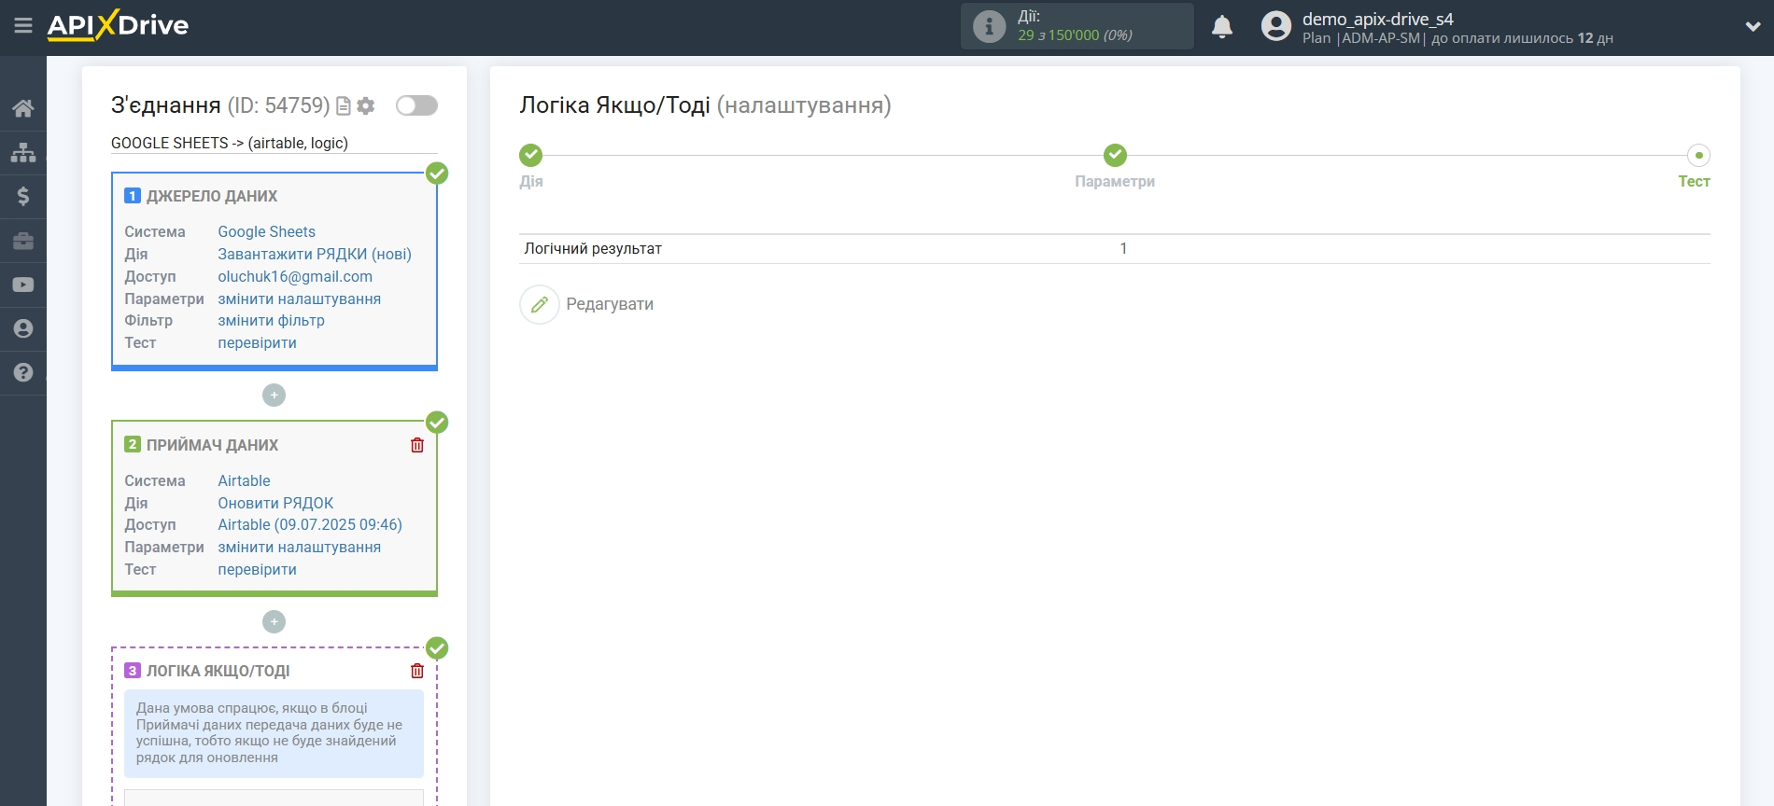This screenshot has width=1774, height=806.
Task: Toggle the connection on/off switch
Action: click(416, 105)
